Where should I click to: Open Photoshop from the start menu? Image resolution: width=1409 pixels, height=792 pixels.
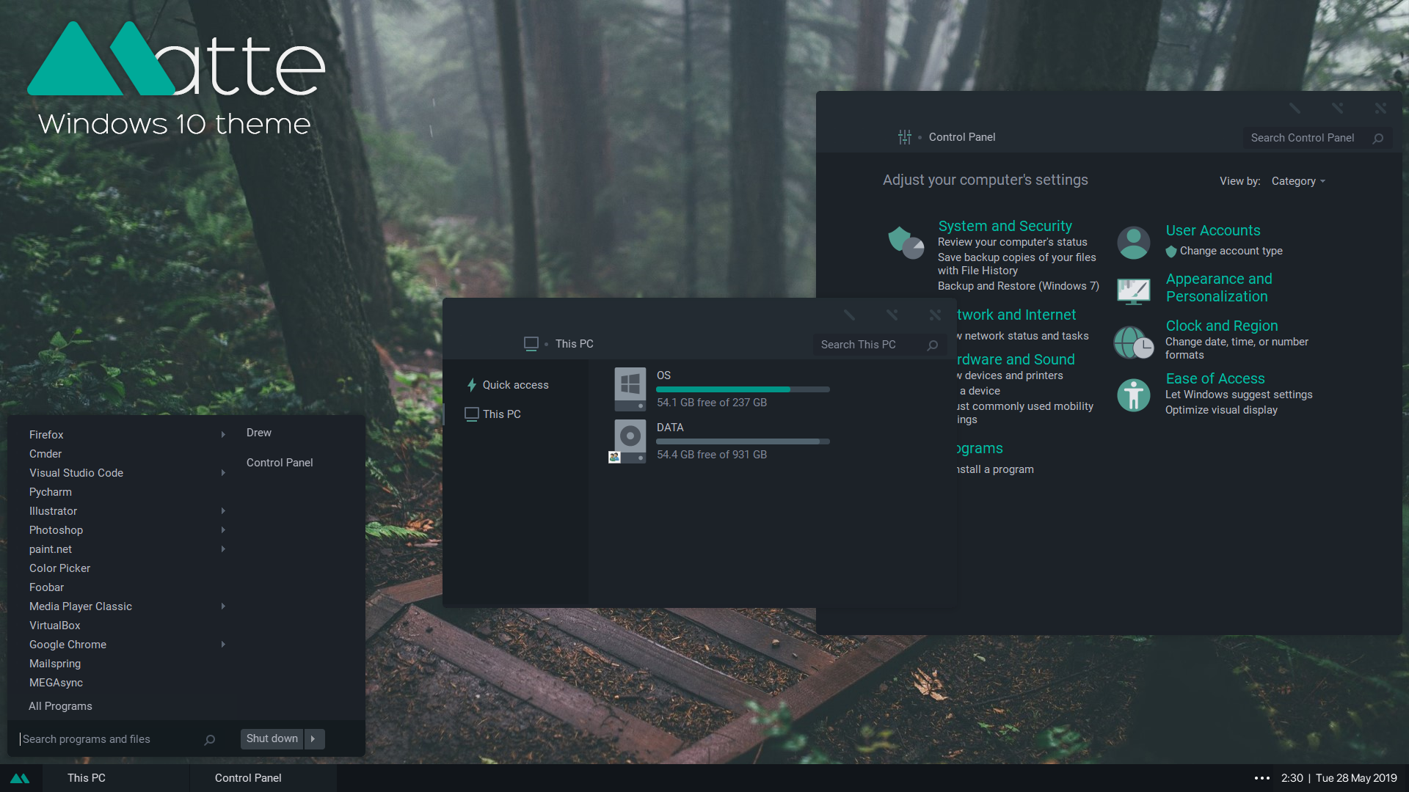click(56, 530)
